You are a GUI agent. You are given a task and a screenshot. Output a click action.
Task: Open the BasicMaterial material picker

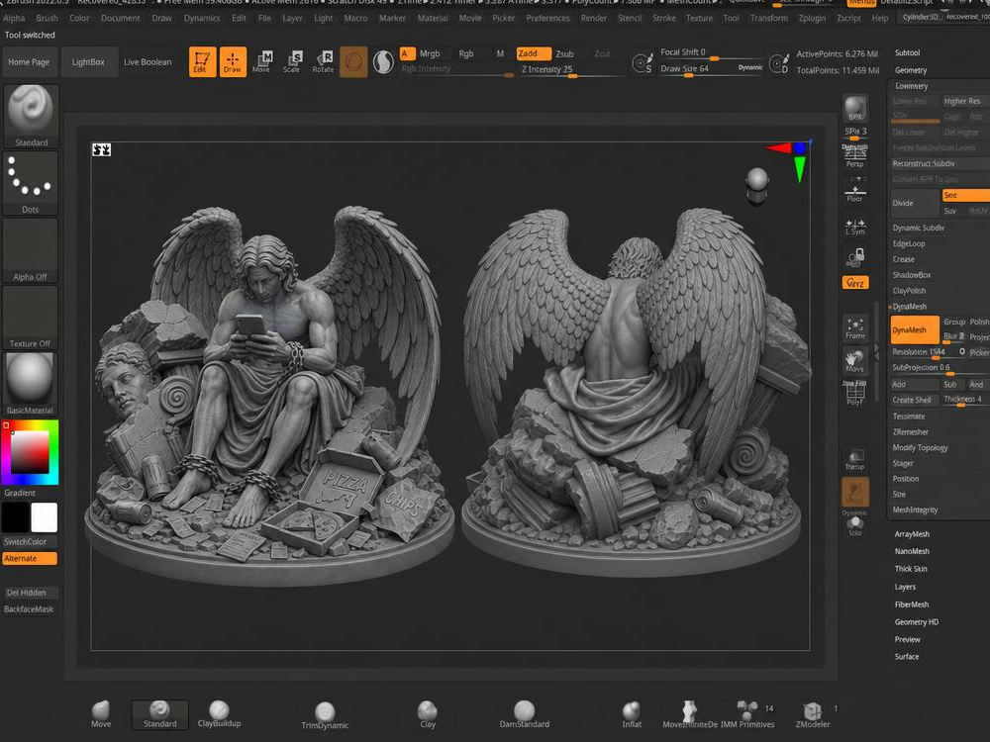[x=31, y=383]
